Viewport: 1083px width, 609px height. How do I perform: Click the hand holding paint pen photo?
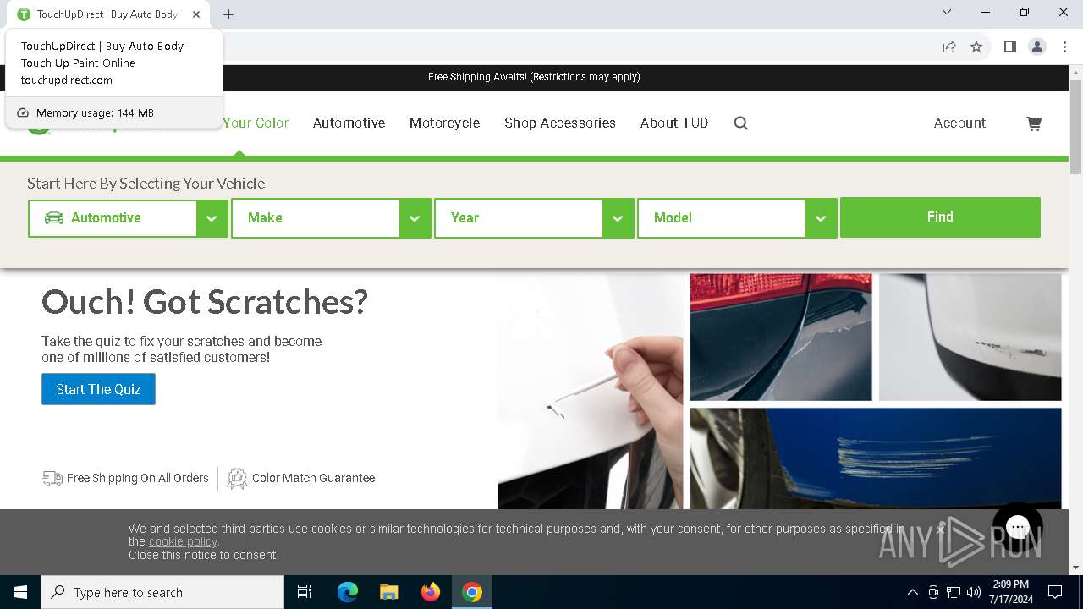[591, 391]
